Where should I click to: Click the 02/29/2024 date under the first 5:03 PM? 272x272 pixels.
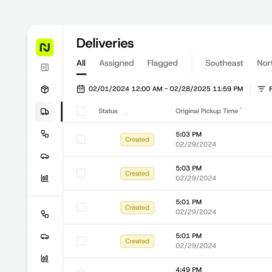click(196, 144)
